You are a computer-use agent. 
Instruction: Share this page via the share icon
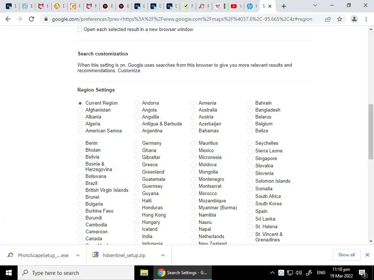[328, 19]
